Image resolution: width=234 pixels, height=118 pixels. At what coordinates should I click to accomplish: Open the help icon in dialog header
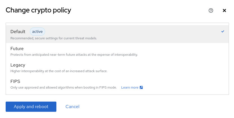point(211,10)
